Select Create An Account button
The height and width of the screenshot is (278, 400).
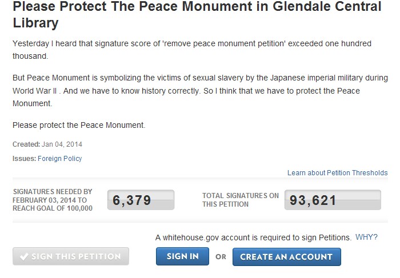286,257
